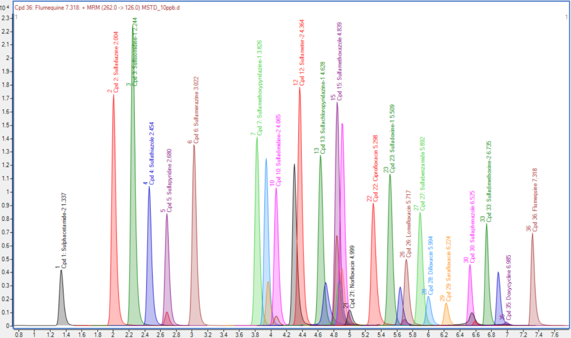Click the chromatogram title Cpd 36: Flumequine MRM
The image size is (571, 338).
point(97,7)
